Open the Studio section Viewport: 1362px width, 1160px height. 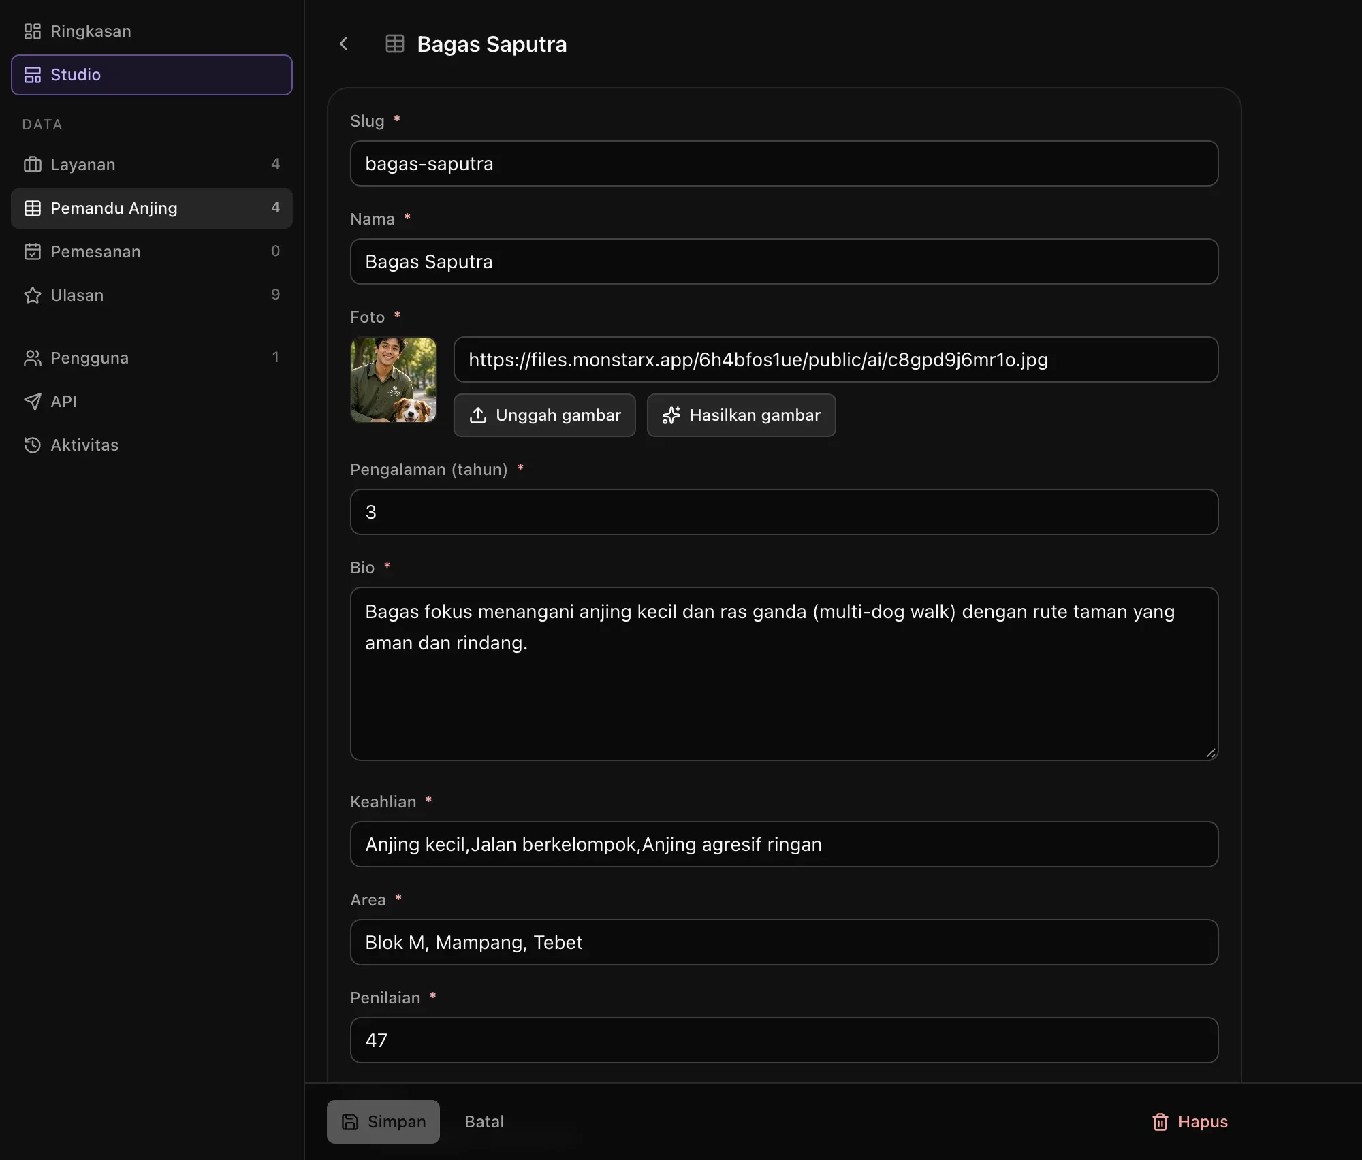pyautogui.click(x=152, y=75)
